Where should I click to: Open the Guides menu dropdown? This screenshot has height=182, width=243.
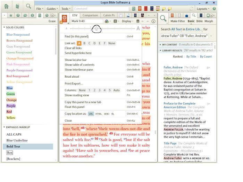coord(52,9)
